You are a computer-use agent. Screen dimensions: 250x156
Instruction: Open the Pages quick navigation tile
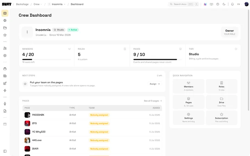click(x=189, y=102)
